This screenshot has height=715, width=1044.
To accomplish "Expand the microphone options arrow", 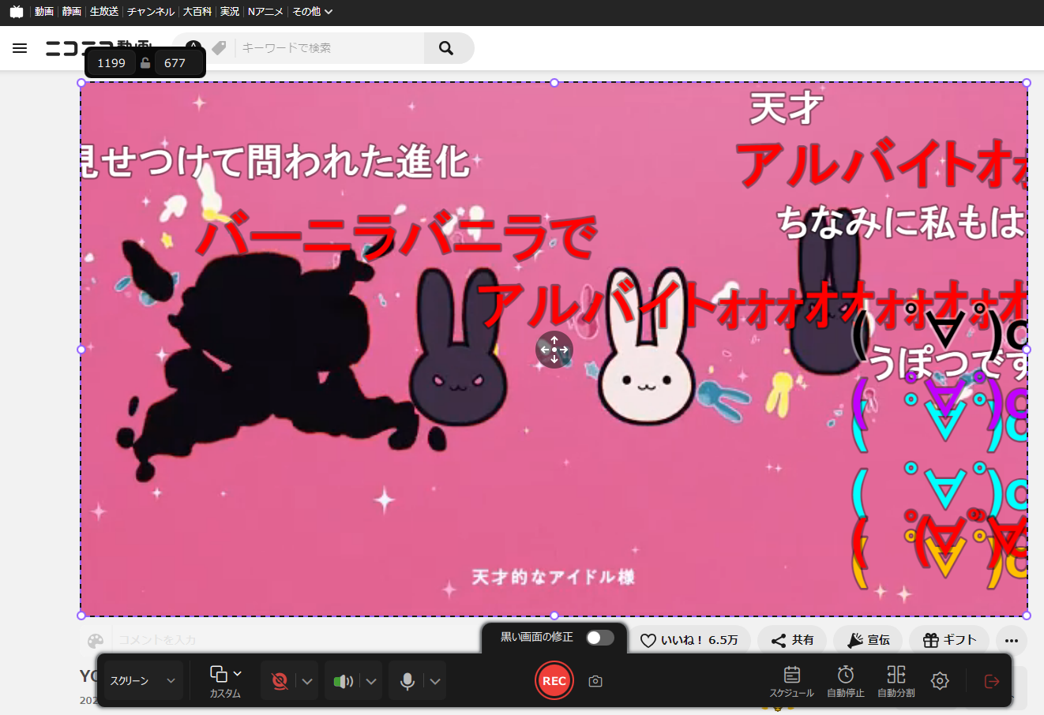I will click(x=435, y=681).
